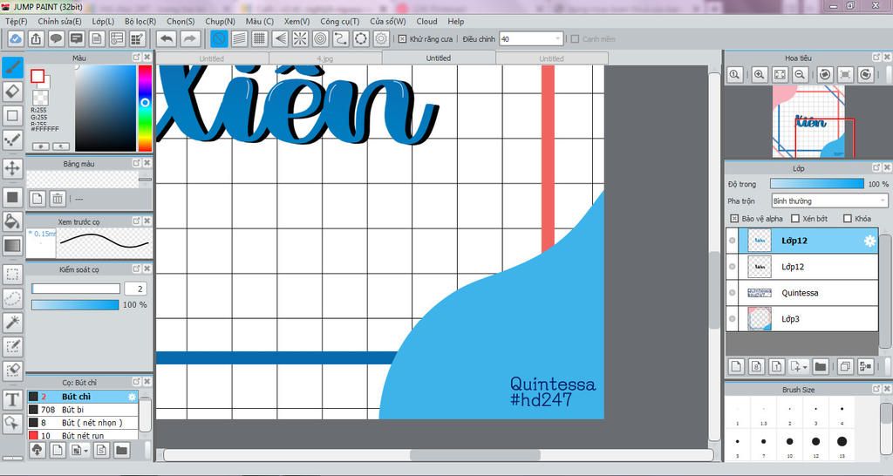Open snap settings gear in toolbar
Viewport: 893px width, 476px height.
tap(382, 38)
